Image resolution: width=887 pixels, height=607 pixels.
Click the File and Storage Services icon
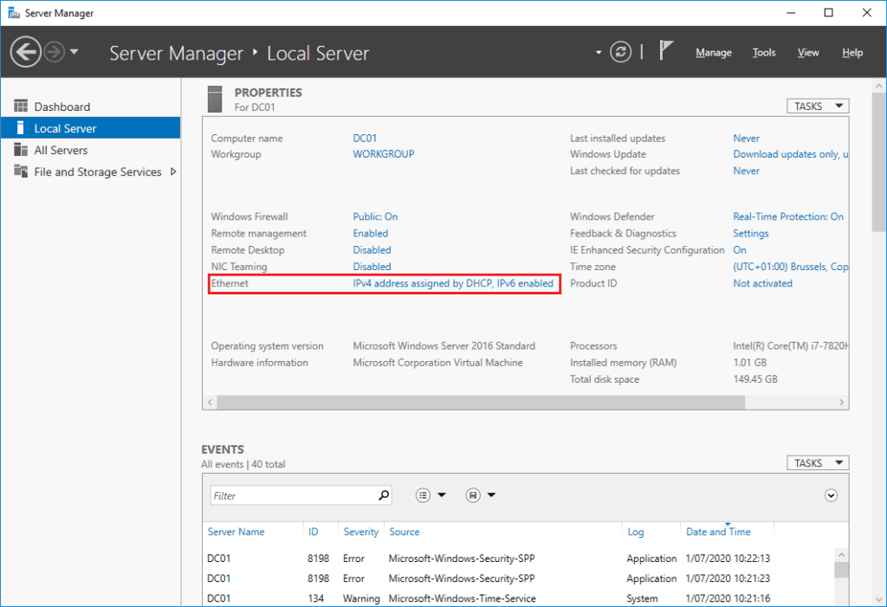coord(21,171)
